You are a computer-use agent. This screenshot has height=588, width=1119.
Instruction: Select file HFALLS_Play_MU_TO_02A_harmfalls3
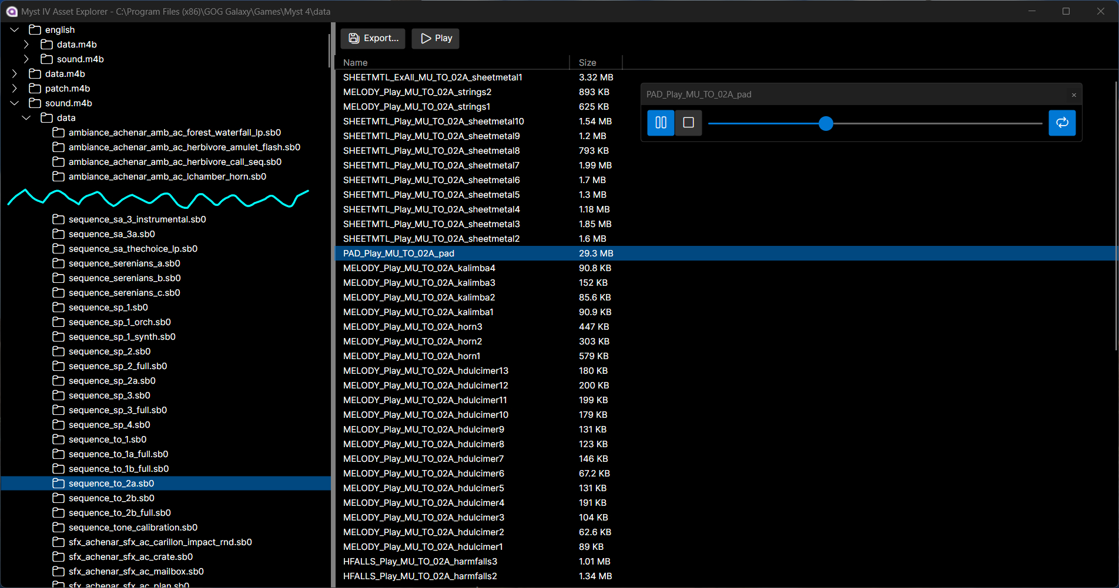pos(420,561)
